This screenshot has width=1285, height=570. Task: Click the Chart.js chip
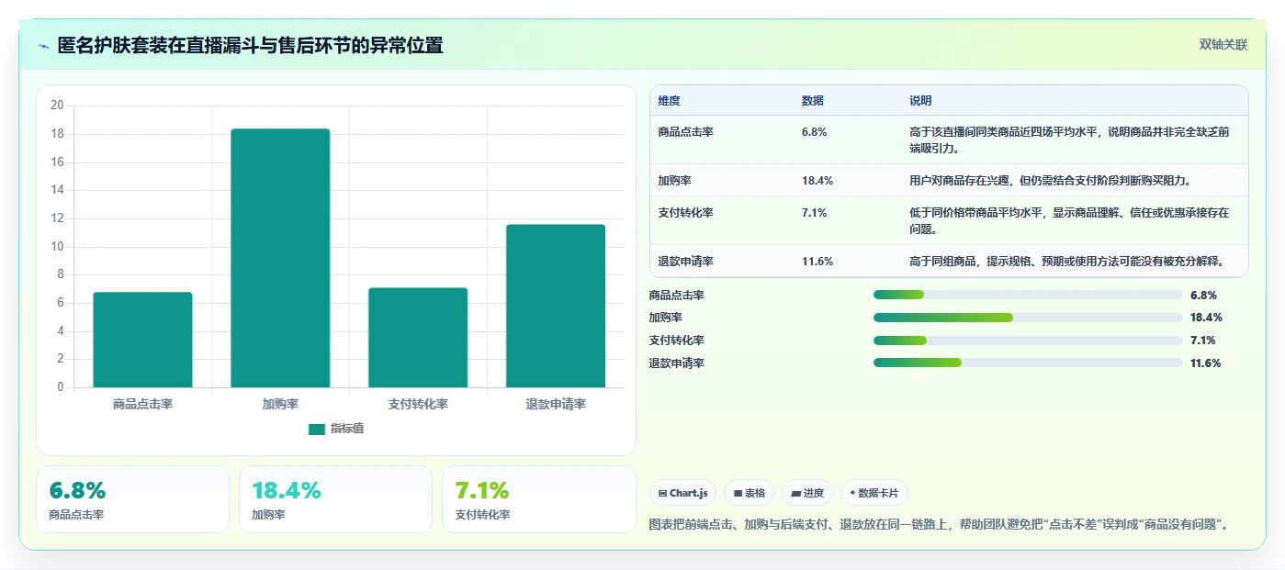point(683,493)
